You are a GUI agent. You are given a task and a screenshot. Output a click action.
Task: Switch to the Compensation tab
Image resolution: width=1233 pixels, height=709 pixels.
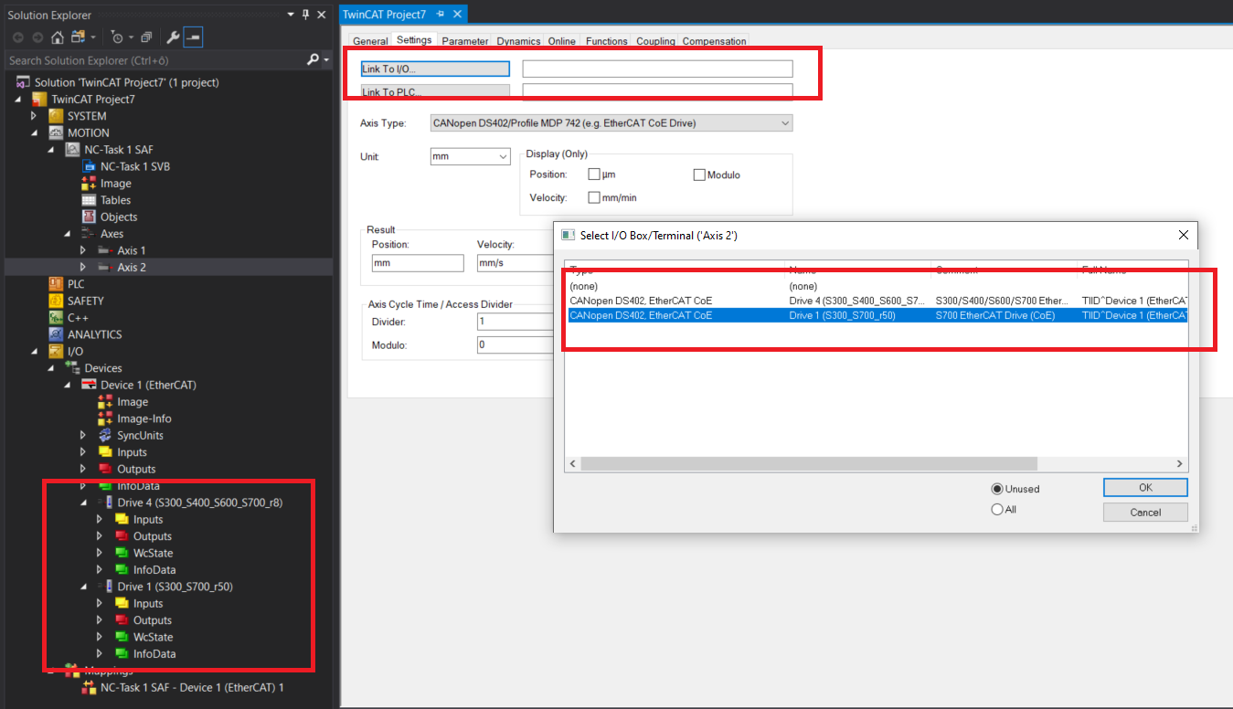pos(715,41)
